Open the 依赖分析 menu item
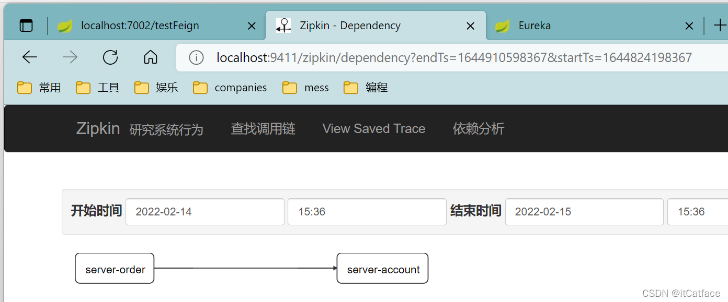The height and width of the screenshot is (302, 728). click(x=479, y=129)
